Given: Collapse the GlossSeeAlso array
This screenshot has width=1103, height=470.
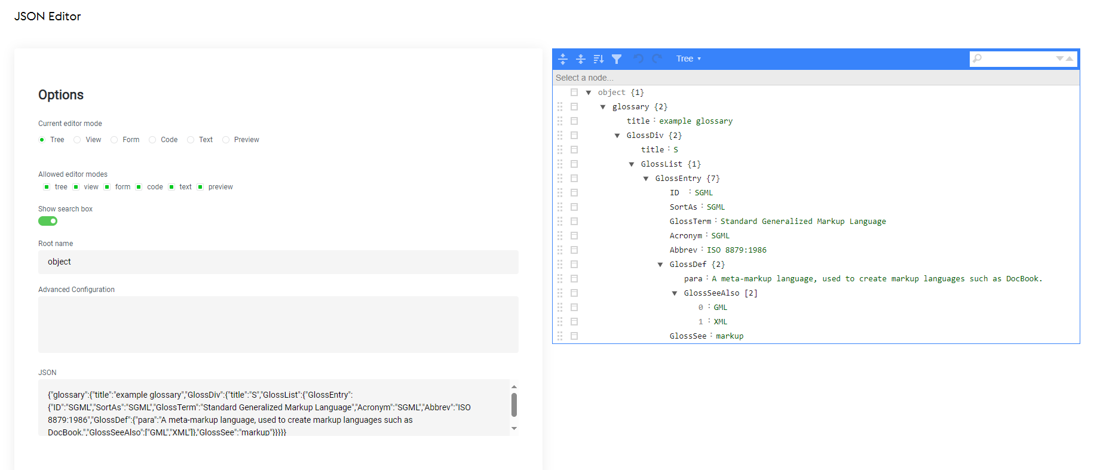Looking at the screenshot, I should 675,293.
